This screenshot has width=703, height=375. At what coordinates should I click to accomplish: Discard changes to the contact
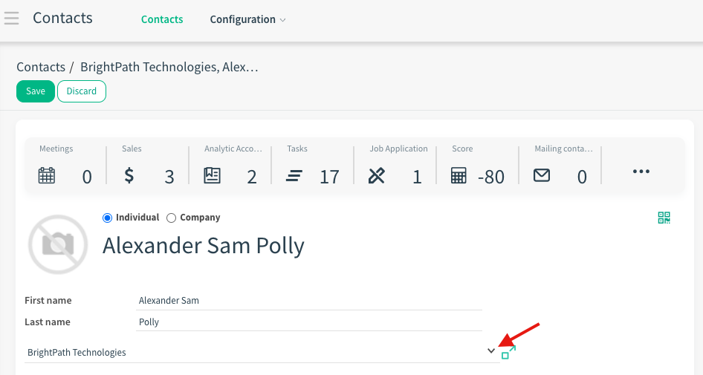point(82,91)
